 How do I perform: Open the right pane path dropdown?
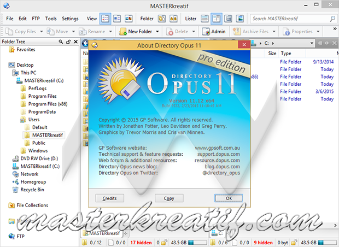(312, 43)
